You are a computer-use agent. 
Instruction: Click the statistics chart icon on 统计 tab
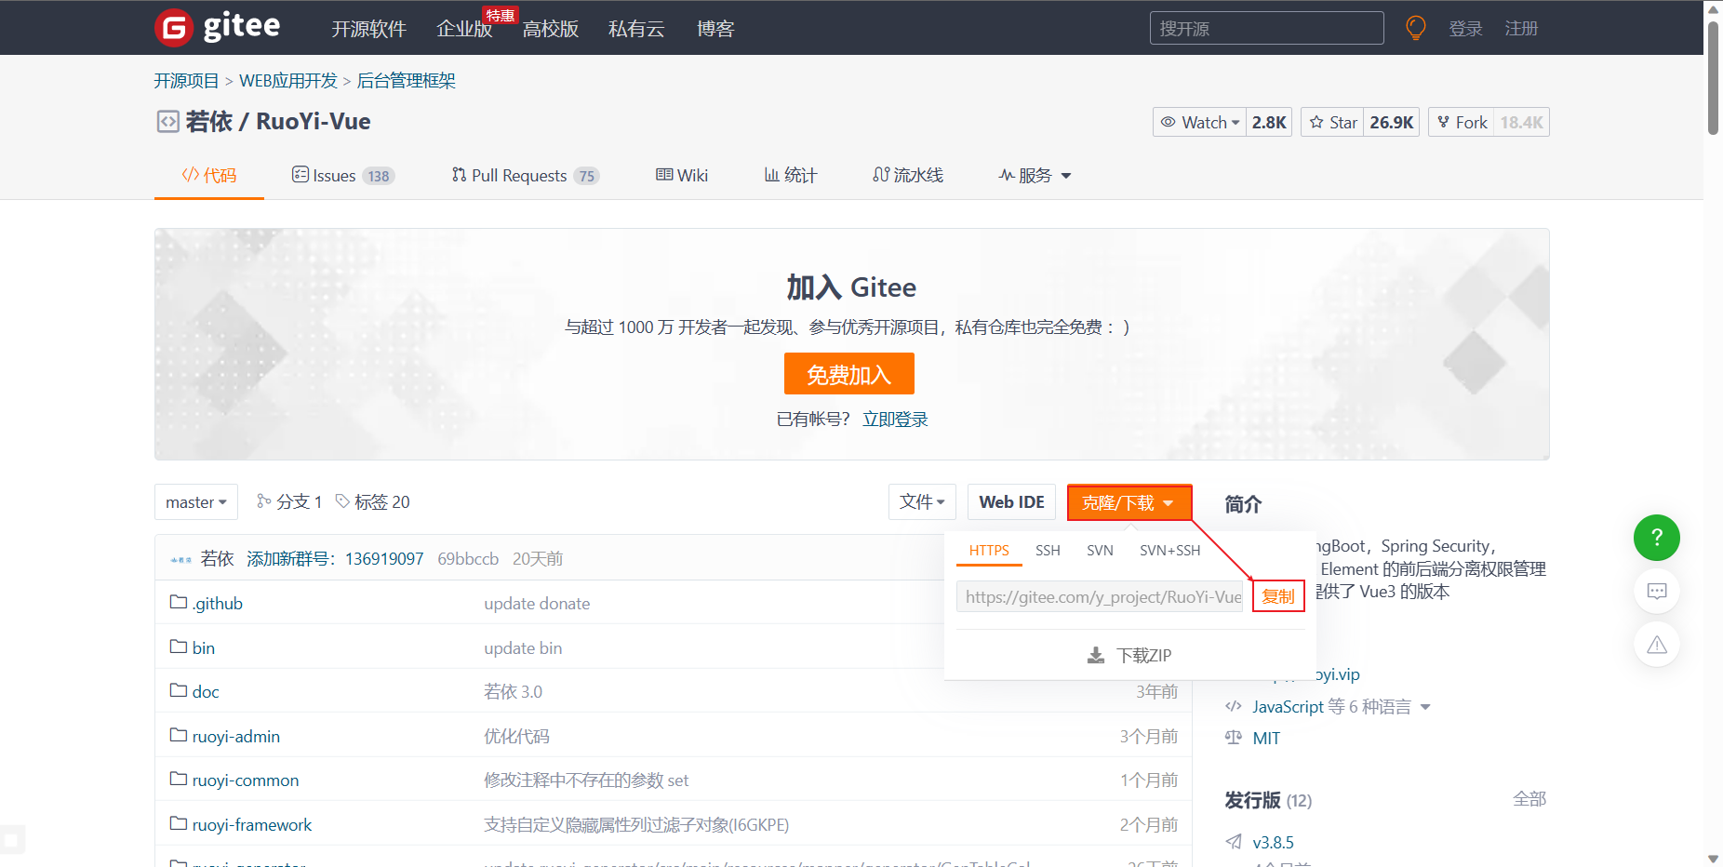pyautogui.click(x=770, y=175)
